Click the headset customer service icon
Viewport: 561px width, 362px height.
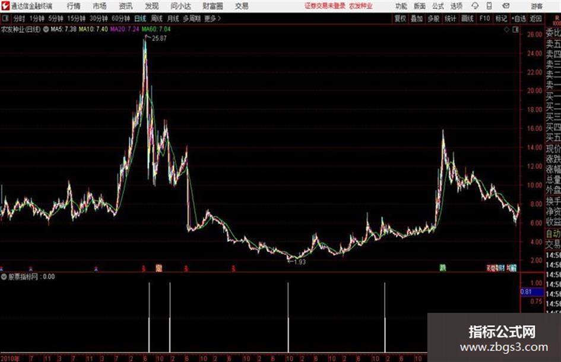[475, 6]
